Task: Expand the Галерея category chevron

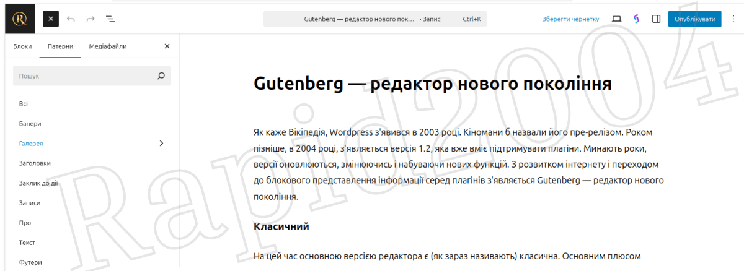Action: click(161, 144)
